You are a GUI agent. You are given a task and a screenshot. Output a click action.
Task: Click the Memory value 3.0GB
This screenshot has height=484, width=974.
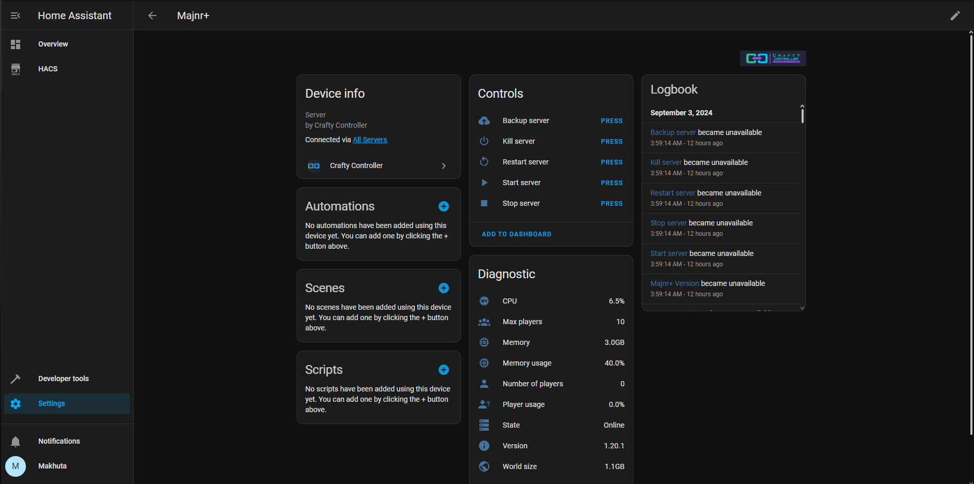(x=614, y=342)
